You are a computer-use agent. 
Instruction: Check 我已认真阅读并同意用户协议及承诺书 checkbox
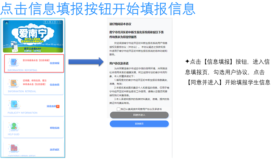point(118,109)
